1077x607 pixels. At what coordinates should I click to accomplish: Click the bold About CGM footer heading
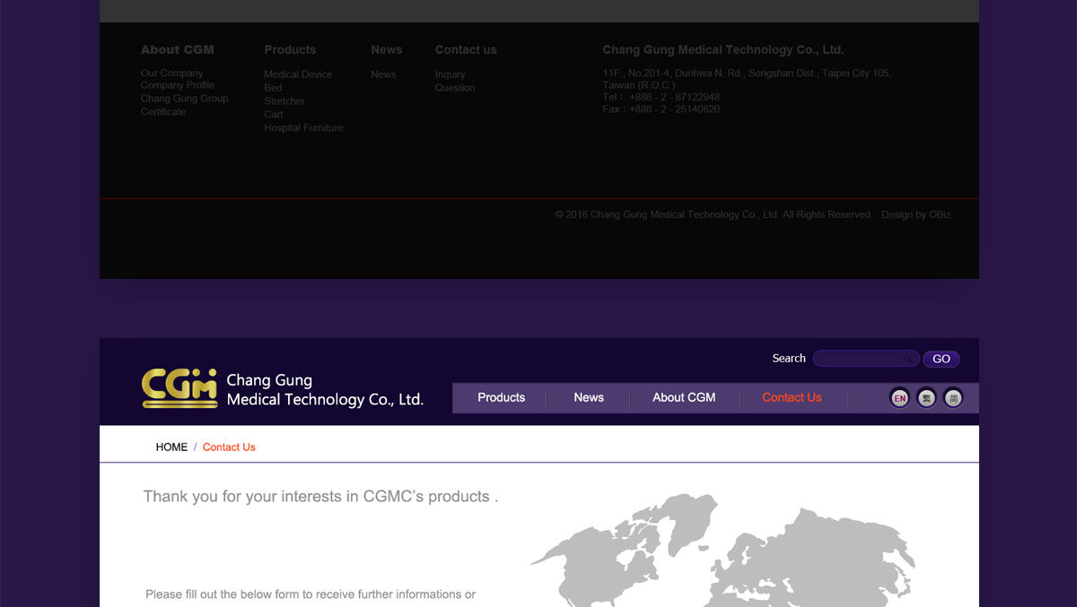178,50
